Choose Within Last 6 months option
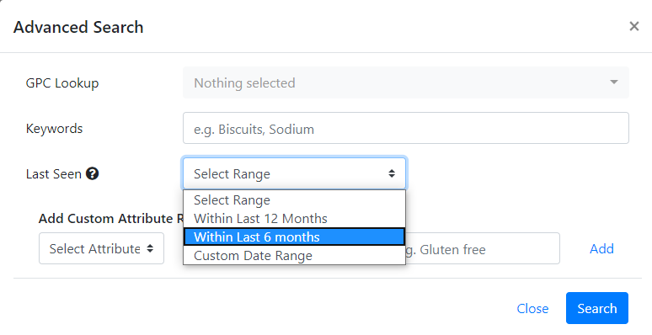The height and width of the screenshot is (335, 652). pyautogui.click(x=294, y=237)
